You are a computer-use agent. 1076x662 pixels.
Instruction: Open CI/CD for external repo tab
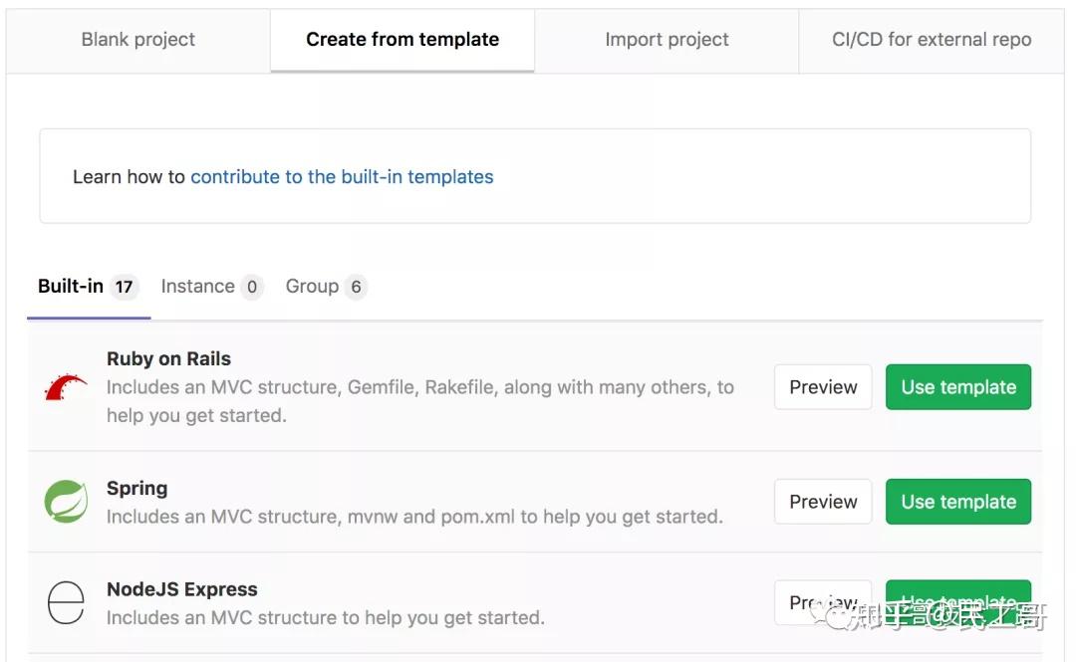[x=930, y=40]
